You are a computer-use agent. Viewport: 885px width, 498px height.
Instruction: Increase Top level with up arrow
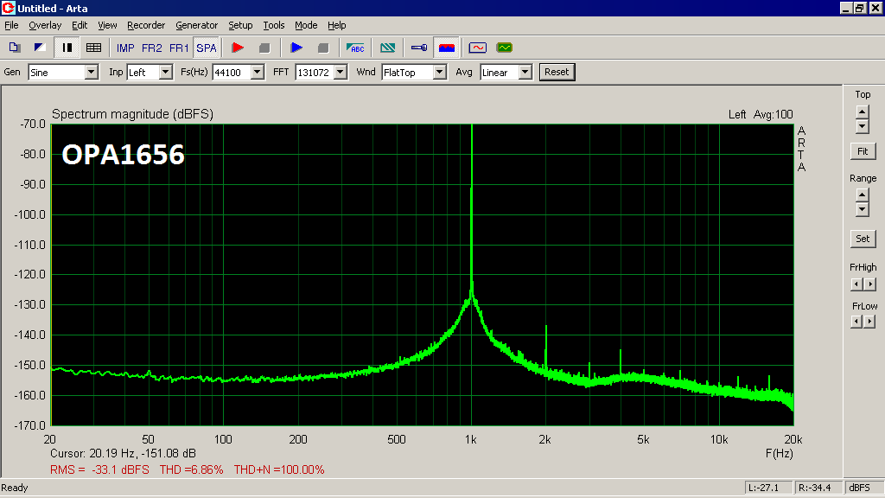(x=863, y=112)
